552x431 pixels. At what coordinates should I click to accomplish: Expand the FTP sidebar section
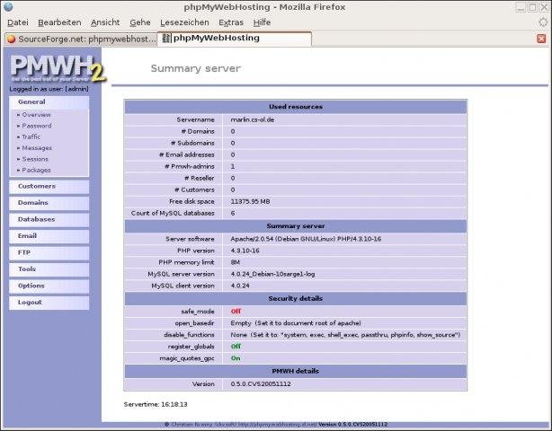(49, 252)
